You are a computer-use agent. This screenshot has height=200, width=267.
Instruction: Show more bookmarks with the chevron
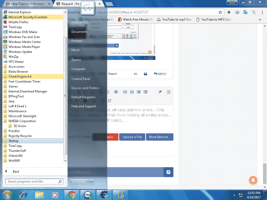point(260,20)
